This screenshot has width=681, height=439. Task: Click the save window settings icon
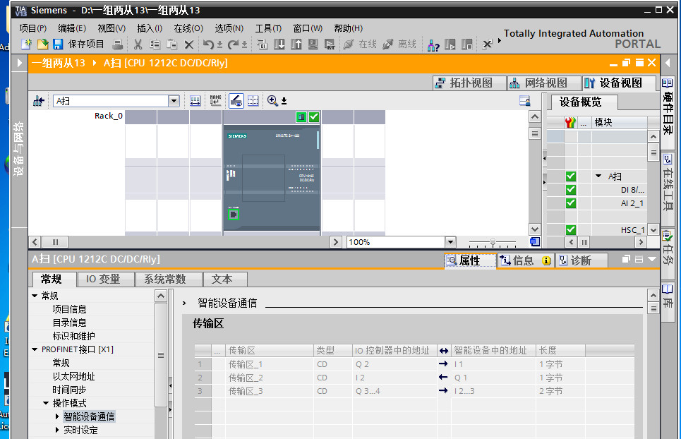pyautogui.click(x=524, y=101)
